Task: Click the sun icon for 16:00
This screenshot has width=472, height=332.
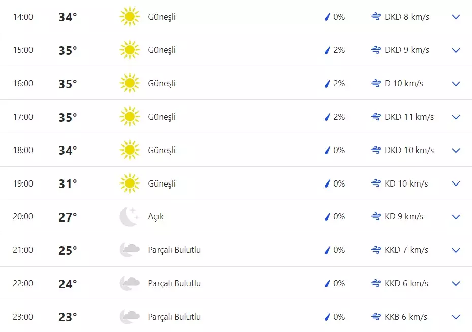Action: (x=130, y=83)
